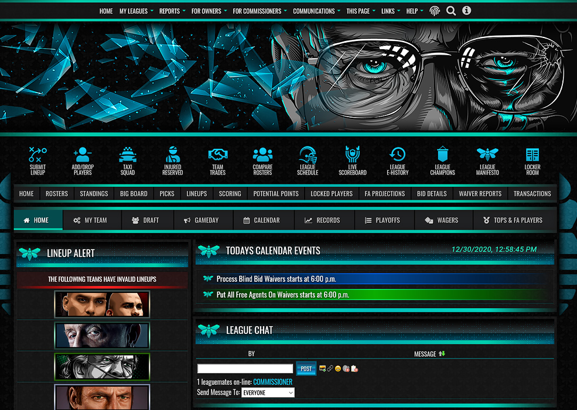Viewport: 577px width, 410px height.
Task: Open Locker Room icon
Action: (532, 161)
